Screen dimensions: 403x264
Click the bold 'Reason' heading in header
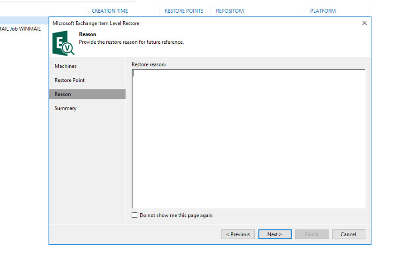(87, 34)
